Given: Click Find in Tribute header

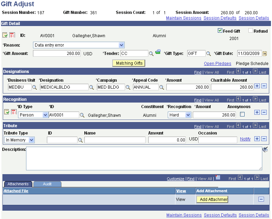Looking at the screenshot, I should [198, 127].
